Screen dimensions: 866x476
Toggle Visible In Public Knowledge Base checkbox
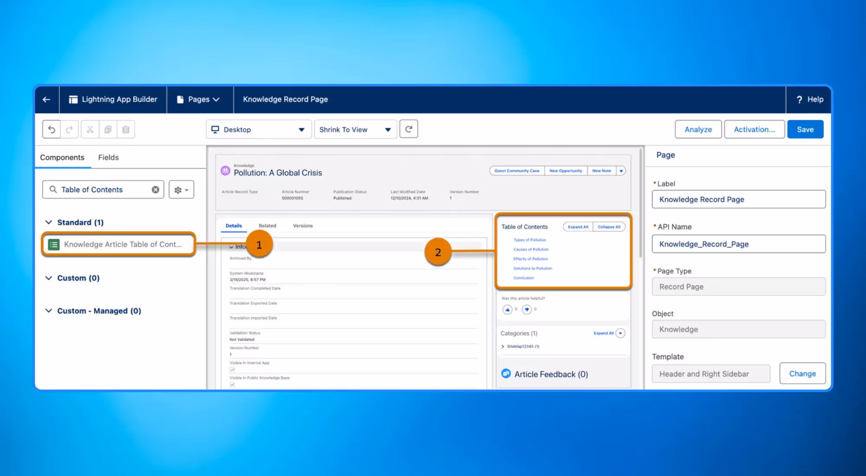[x=233, y=385]
